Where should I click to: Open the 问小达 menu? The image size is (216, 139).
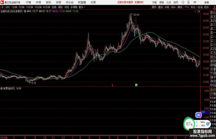point(69,2)
